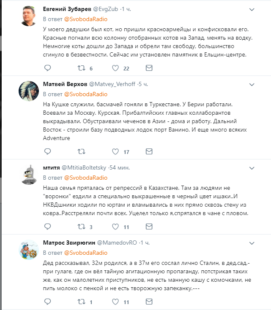Reply to Матрос Звирюгин's tweet
The image size is (271, 310).
[48, 302]
